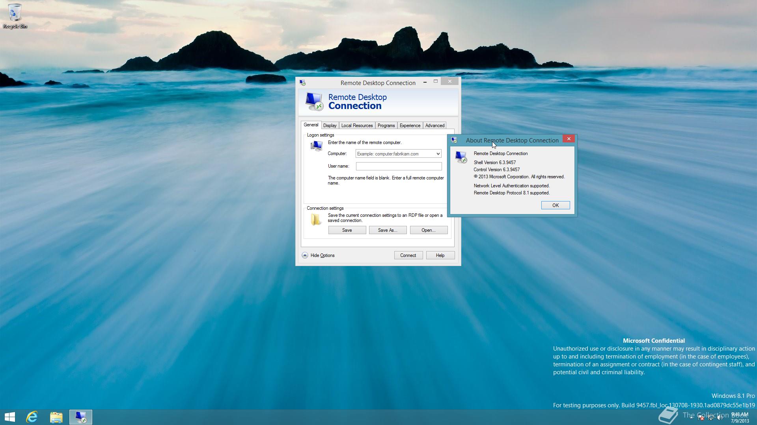Click the Connection settings folder icon
This screenshot has height=425, width=757.
[315, 220]
